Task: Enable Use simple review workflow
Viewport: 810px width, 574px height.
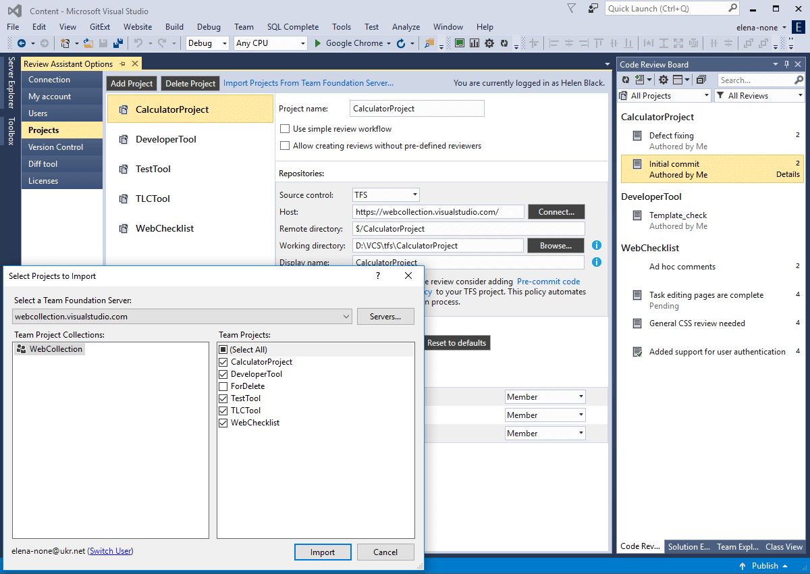Action: [285, 129]
